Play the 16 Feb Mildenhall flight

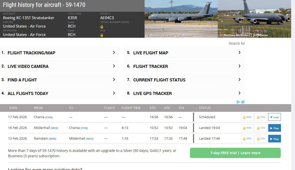tap(274, 128)
